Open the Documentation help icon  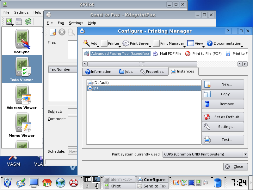[210, 43]
